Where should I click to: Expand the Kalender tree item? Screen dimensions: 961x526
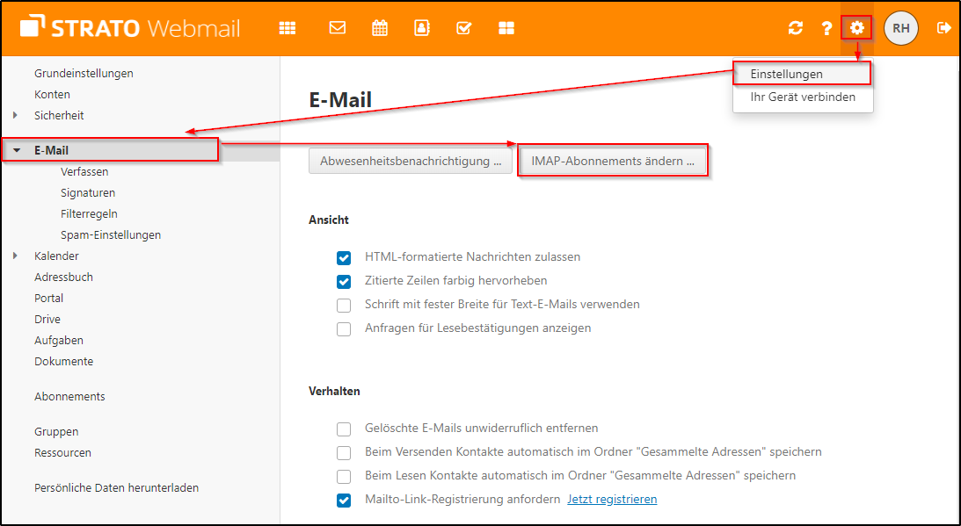pyautogui.click(x=16, y=256)
